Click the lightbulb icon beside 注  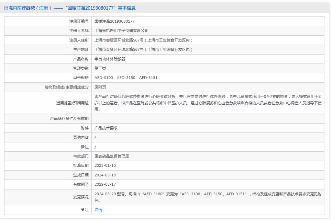tap(82, 210)
